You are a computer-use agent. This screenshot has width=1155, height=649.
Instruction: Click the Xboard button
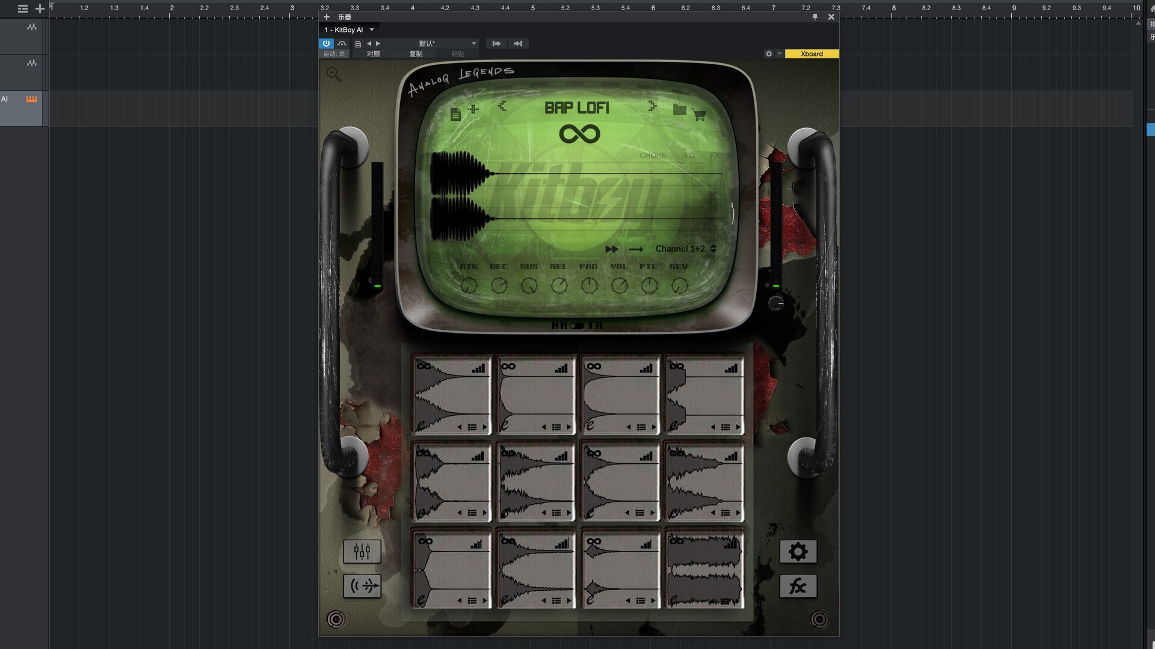pyautogui.click(x=812, y=53)
